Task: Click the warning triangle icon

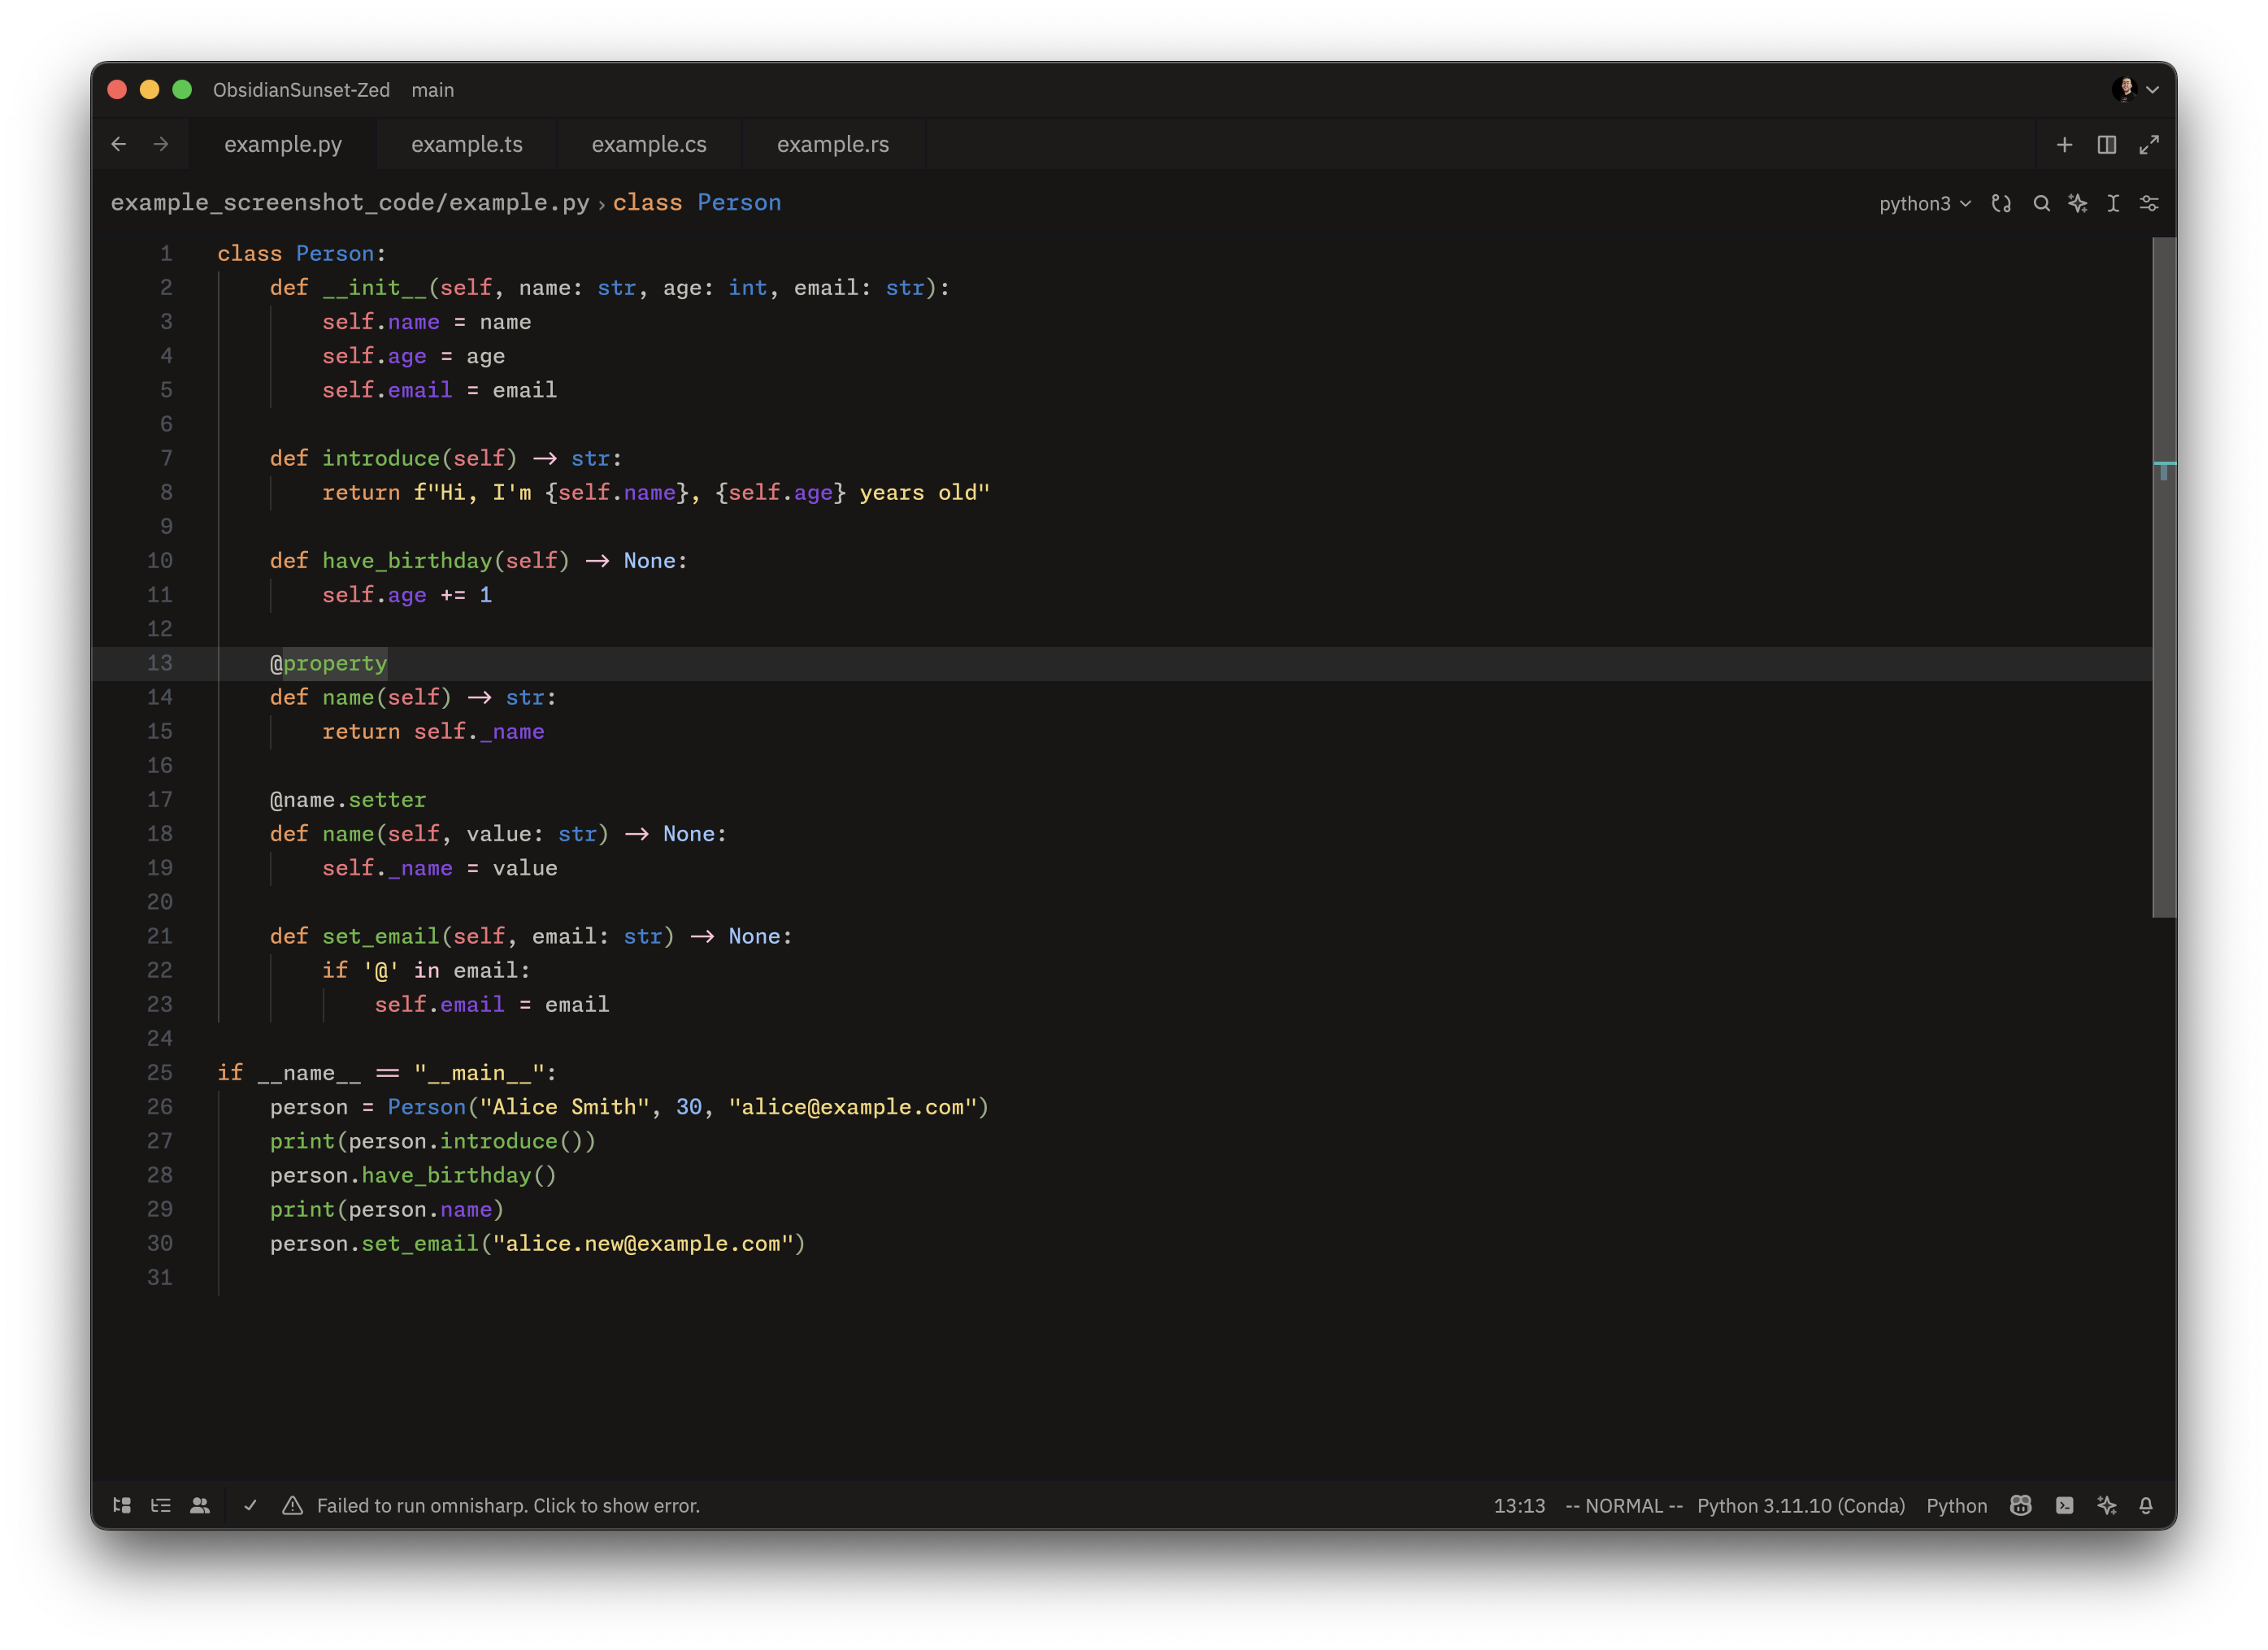Action: coord(292,1505)
